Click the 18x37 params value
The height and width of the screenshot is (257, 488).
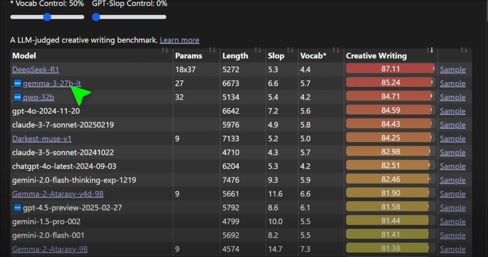tap(185, 70)
